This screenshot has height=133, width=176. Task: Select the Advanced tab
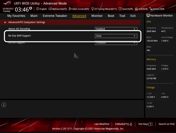[79, 16]
